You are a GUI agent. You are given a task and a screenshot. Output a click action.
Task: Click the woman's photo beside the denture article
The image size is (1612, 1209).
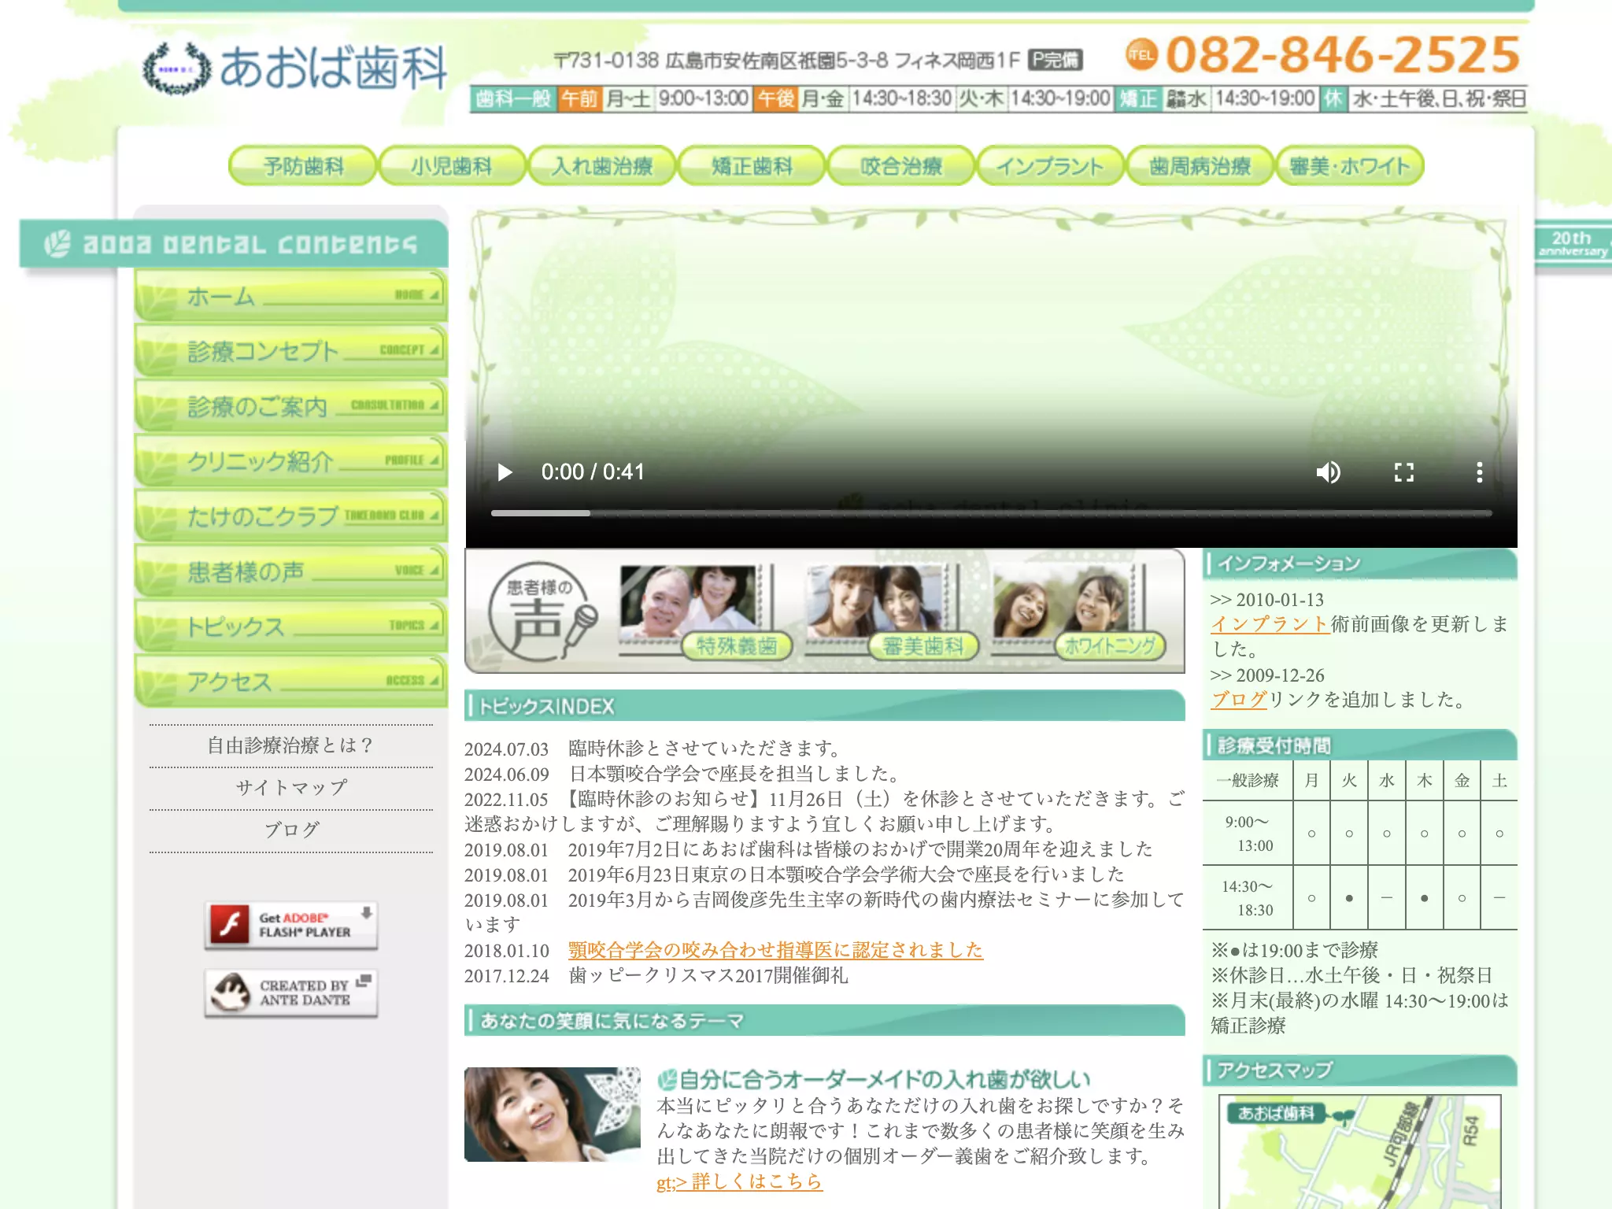click(x=552, y=1115)
